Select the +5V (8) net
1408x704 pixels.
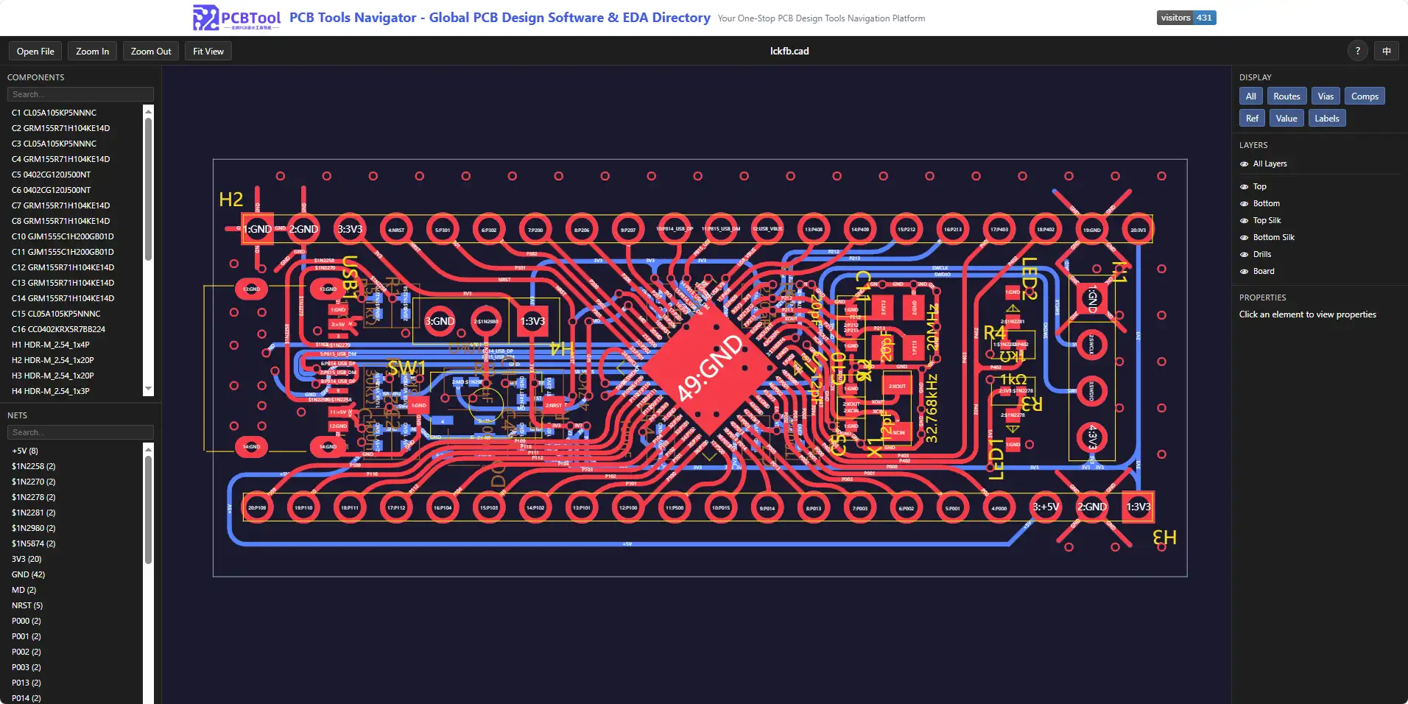25,451
